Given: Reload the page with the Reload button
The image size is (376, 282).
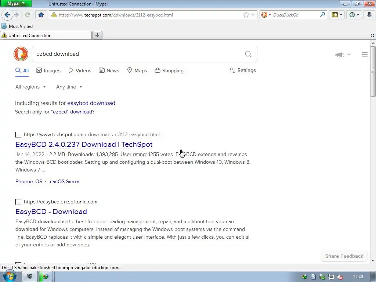Looking at the screenshot, I should click(28, 15).
